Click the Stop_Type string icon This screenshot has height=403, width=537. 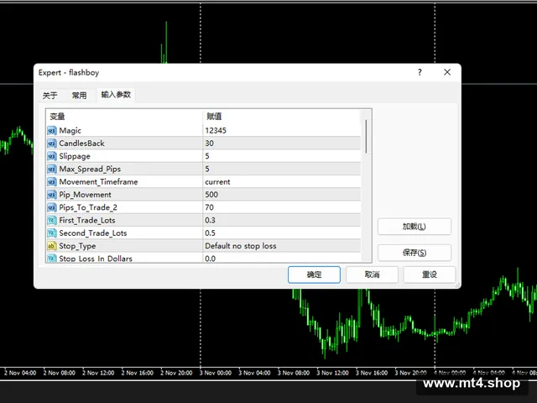point(52,246)
